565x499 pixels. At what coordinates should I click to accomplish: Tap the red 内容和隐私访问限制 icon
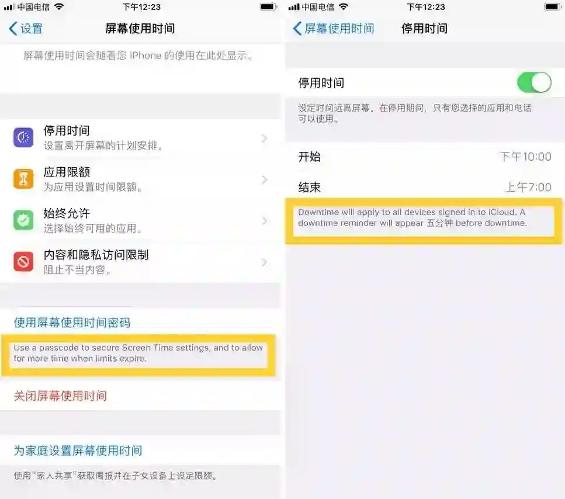23,262
